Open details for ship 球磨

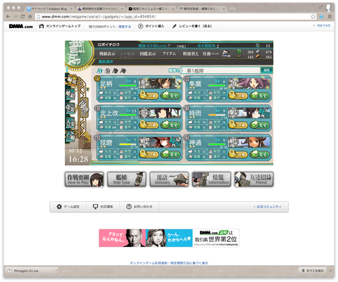click(x=149, y=154)
